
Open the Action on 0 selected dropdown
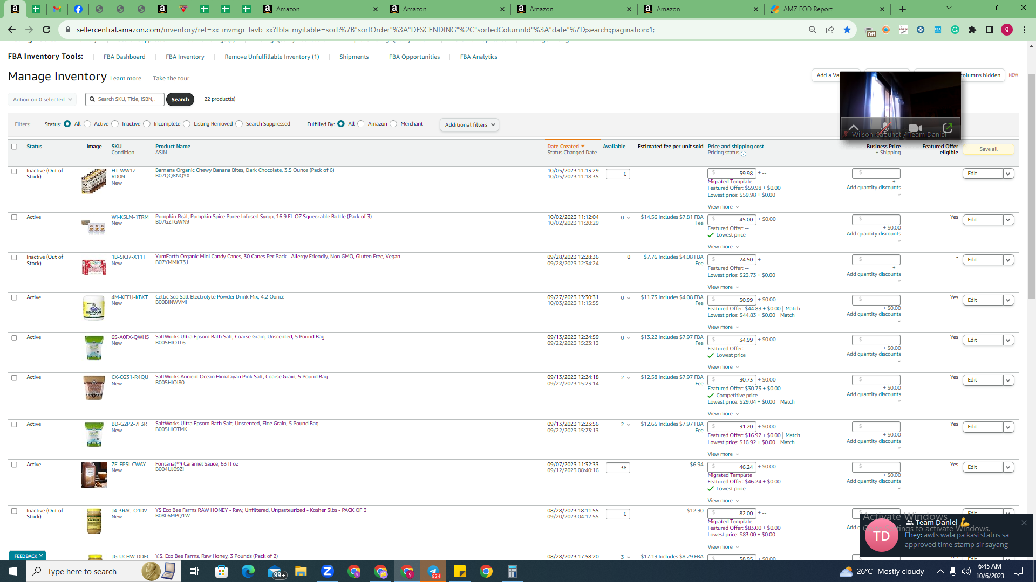(42, 100)
